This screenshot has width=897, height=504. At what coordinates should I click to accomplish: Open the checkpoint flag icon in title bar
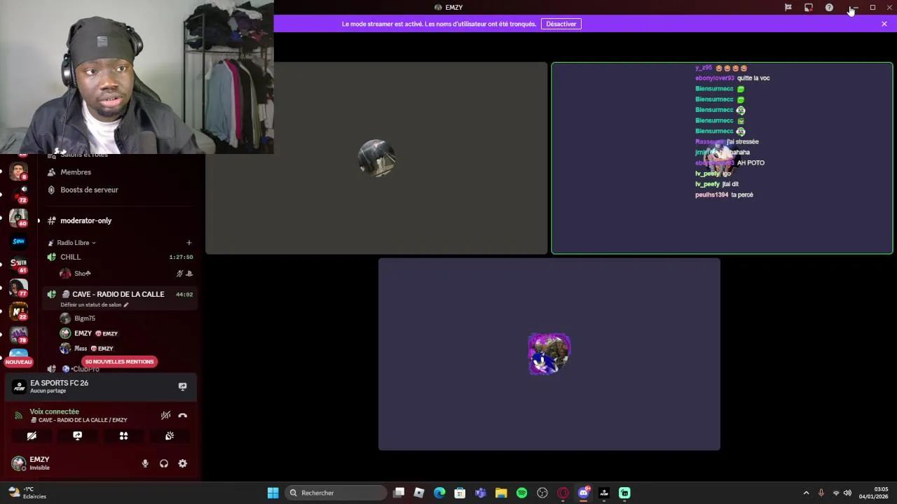pyautogui.click(x=788, y=8)
